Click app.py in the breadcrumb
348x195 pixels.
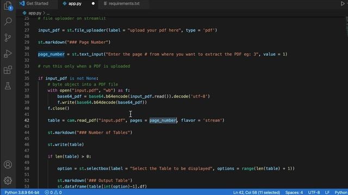coord(35,13)
